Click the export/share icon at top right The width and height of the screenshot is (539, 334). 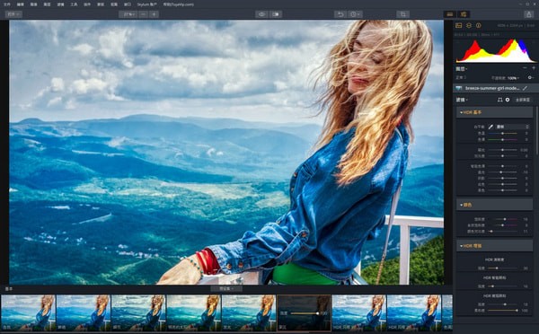tap(529, 14)
